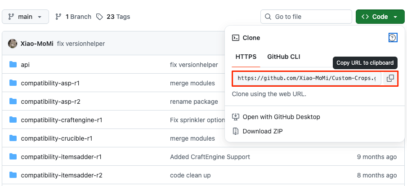
Task: Open the rename package commit message
Action: tap(194, 102)
